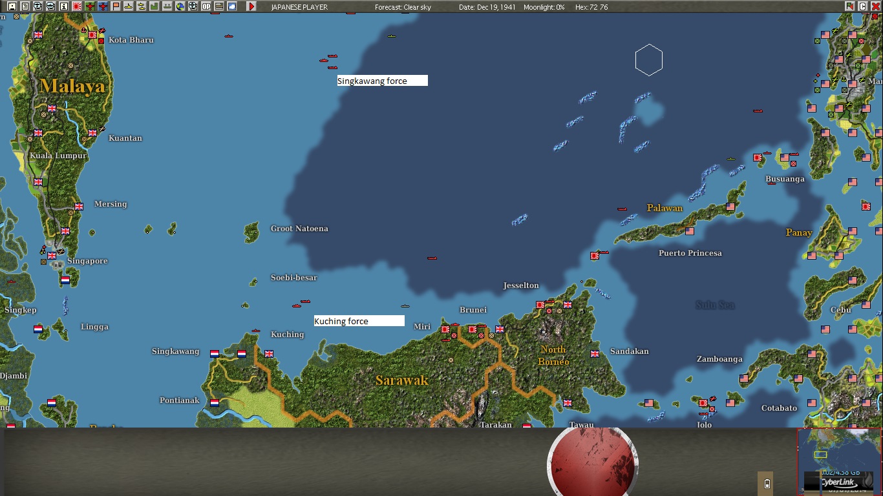Click the 'Zamboanga' map label
Screen dimensions: 883x496
point(719,359)
